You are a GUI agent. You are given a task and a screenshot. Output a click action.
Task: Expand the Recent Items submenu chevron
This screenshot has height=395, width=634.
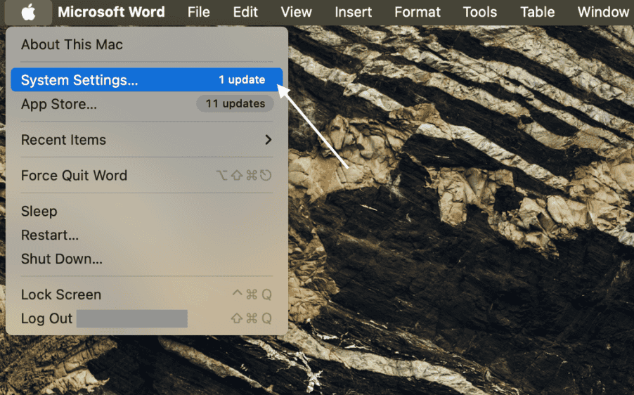pyautogui.click(x=268, y=140)
